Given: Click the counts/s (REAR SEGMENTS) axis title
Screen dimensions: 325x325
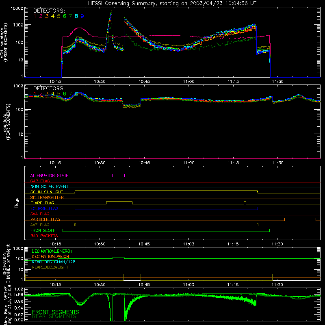Looking at the screenshot, I should tap(6, 121).
